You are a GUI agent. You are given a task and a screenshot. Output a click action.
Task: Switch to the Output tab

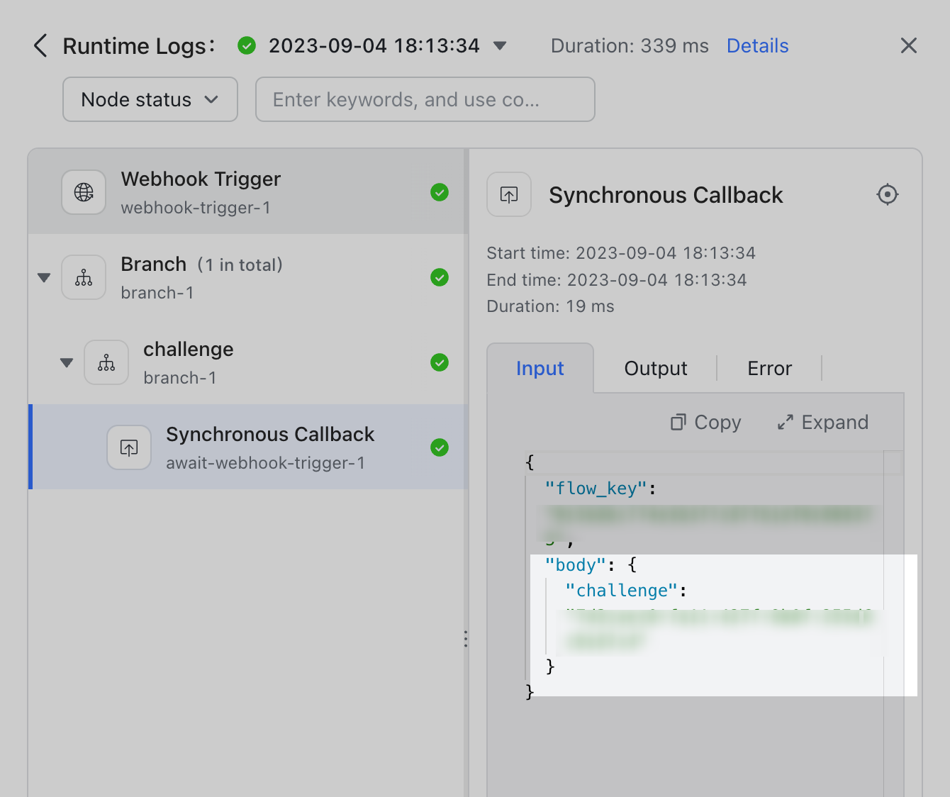coord(655,368)
